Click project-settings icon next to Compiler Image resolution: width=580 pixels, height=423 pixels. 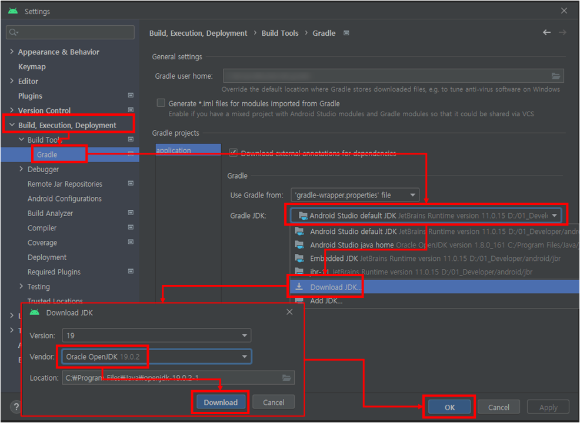pyautogui.click(x=131, y=227)
